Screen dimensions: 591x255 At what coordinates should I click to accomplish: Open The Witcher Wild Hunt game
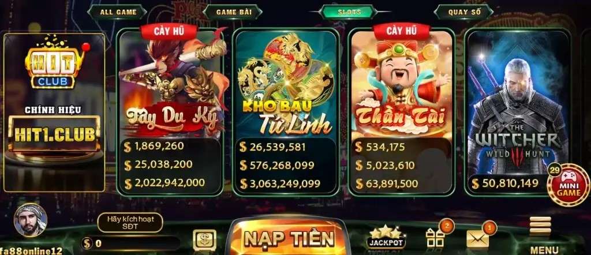pos(517,112)
